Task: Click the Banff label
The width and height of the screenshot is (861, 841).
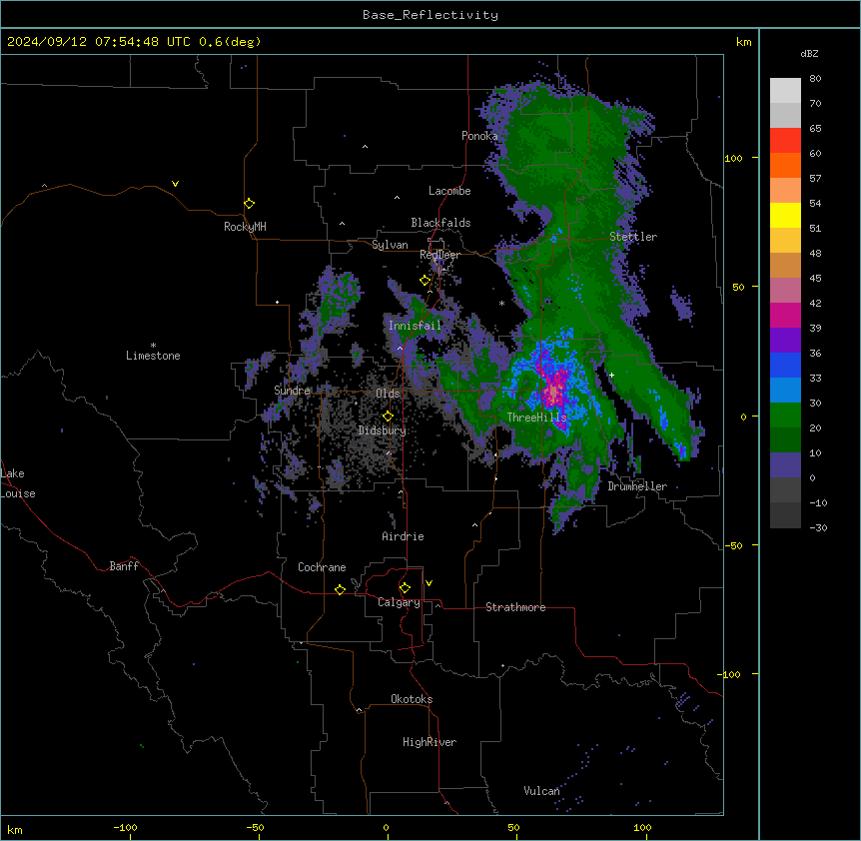Action: click(x=124, y=566)
